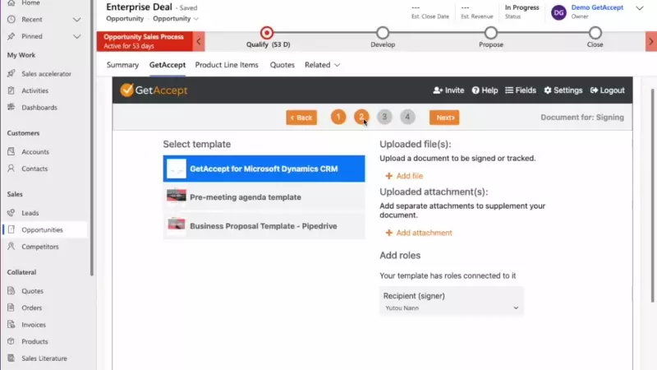Open the collateral Quotes icon
Screen dimensions: 657x370
11,291
